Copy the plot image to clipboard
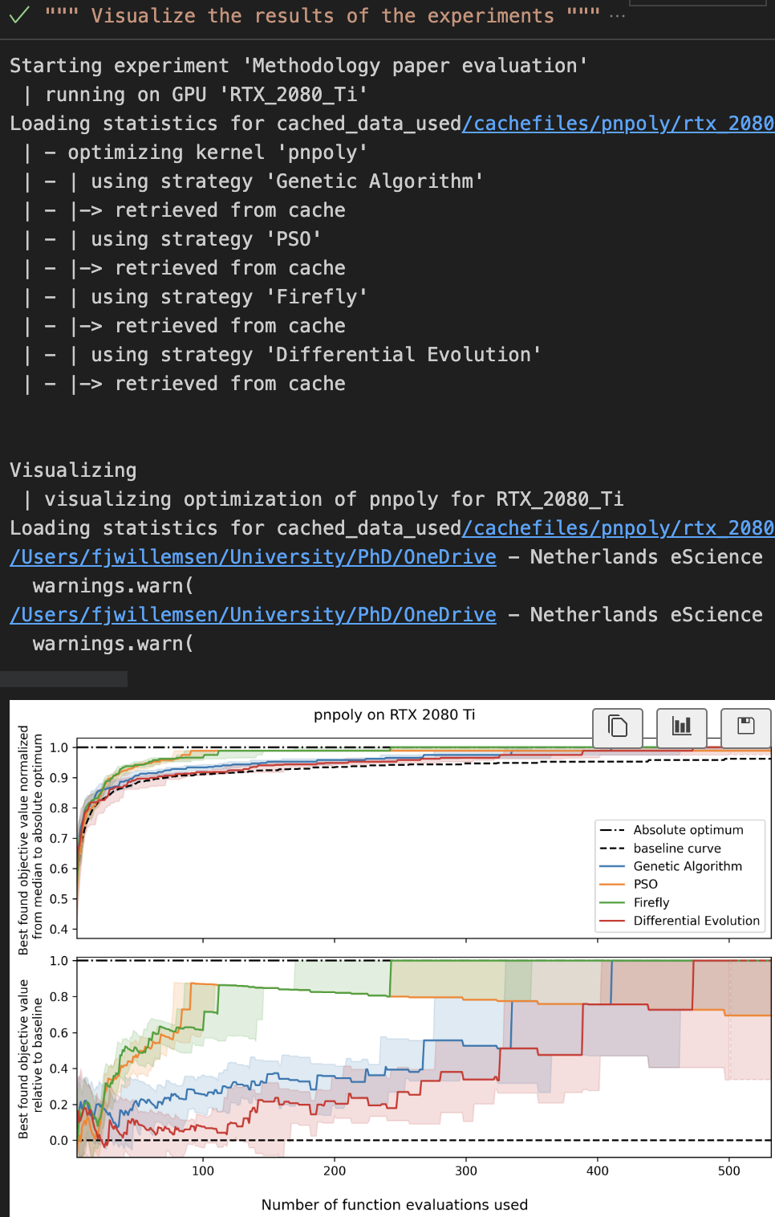 click(617, 727)
